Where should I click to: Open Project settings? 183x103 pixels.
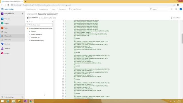tap(9, 97)
